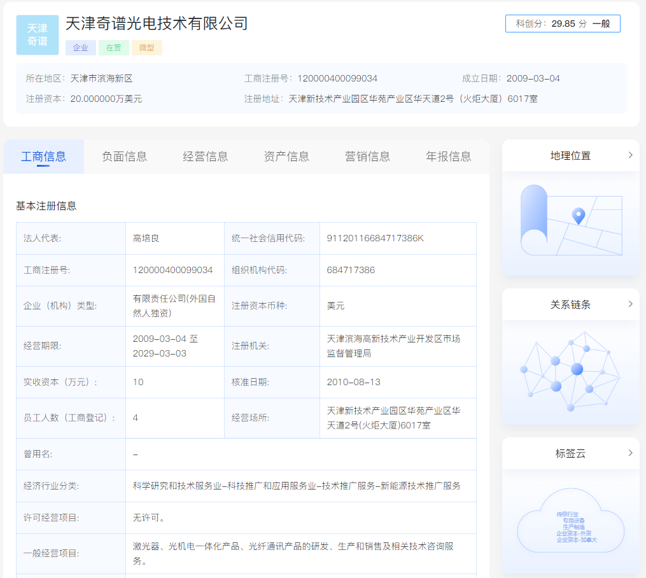Click the 法人代表: label cell
646x578 pixels.
(71, 239)
